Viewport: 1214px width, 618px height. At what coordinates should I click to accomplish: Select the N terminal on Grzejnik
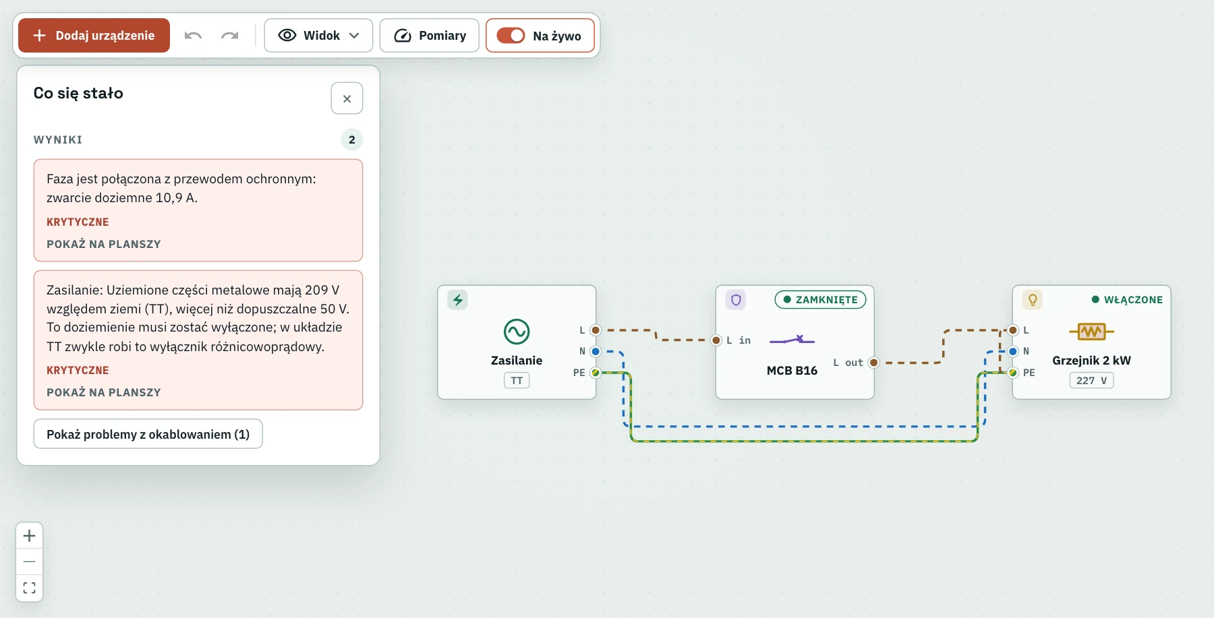tap(1013, 351)
